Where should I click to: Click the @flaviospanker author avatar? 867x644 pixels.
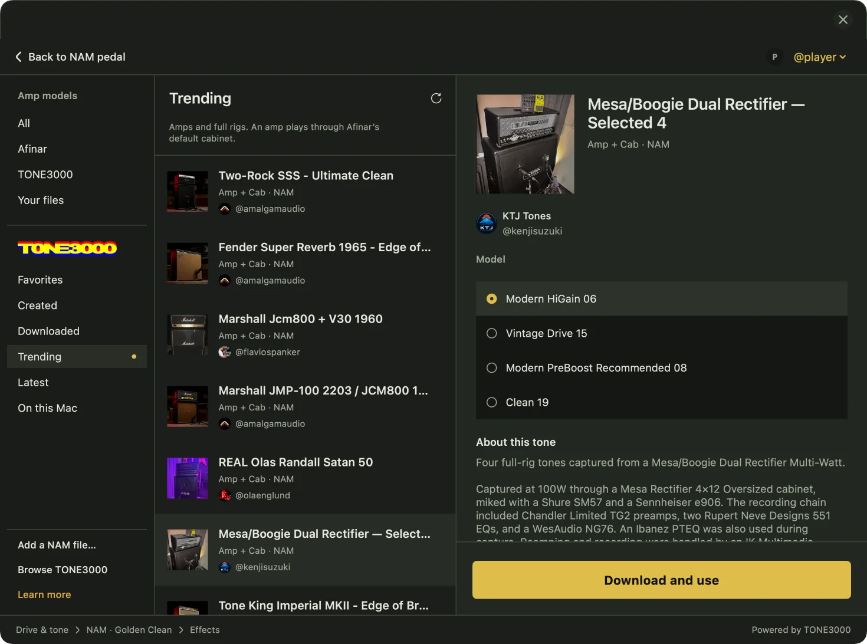point(225,352)
